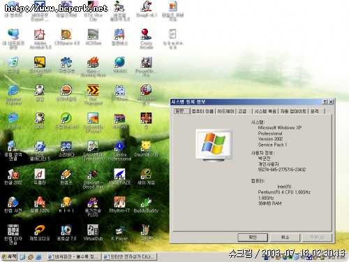
Task: Open the Sandra Professional shortcut
Action: tap(119, 150)
